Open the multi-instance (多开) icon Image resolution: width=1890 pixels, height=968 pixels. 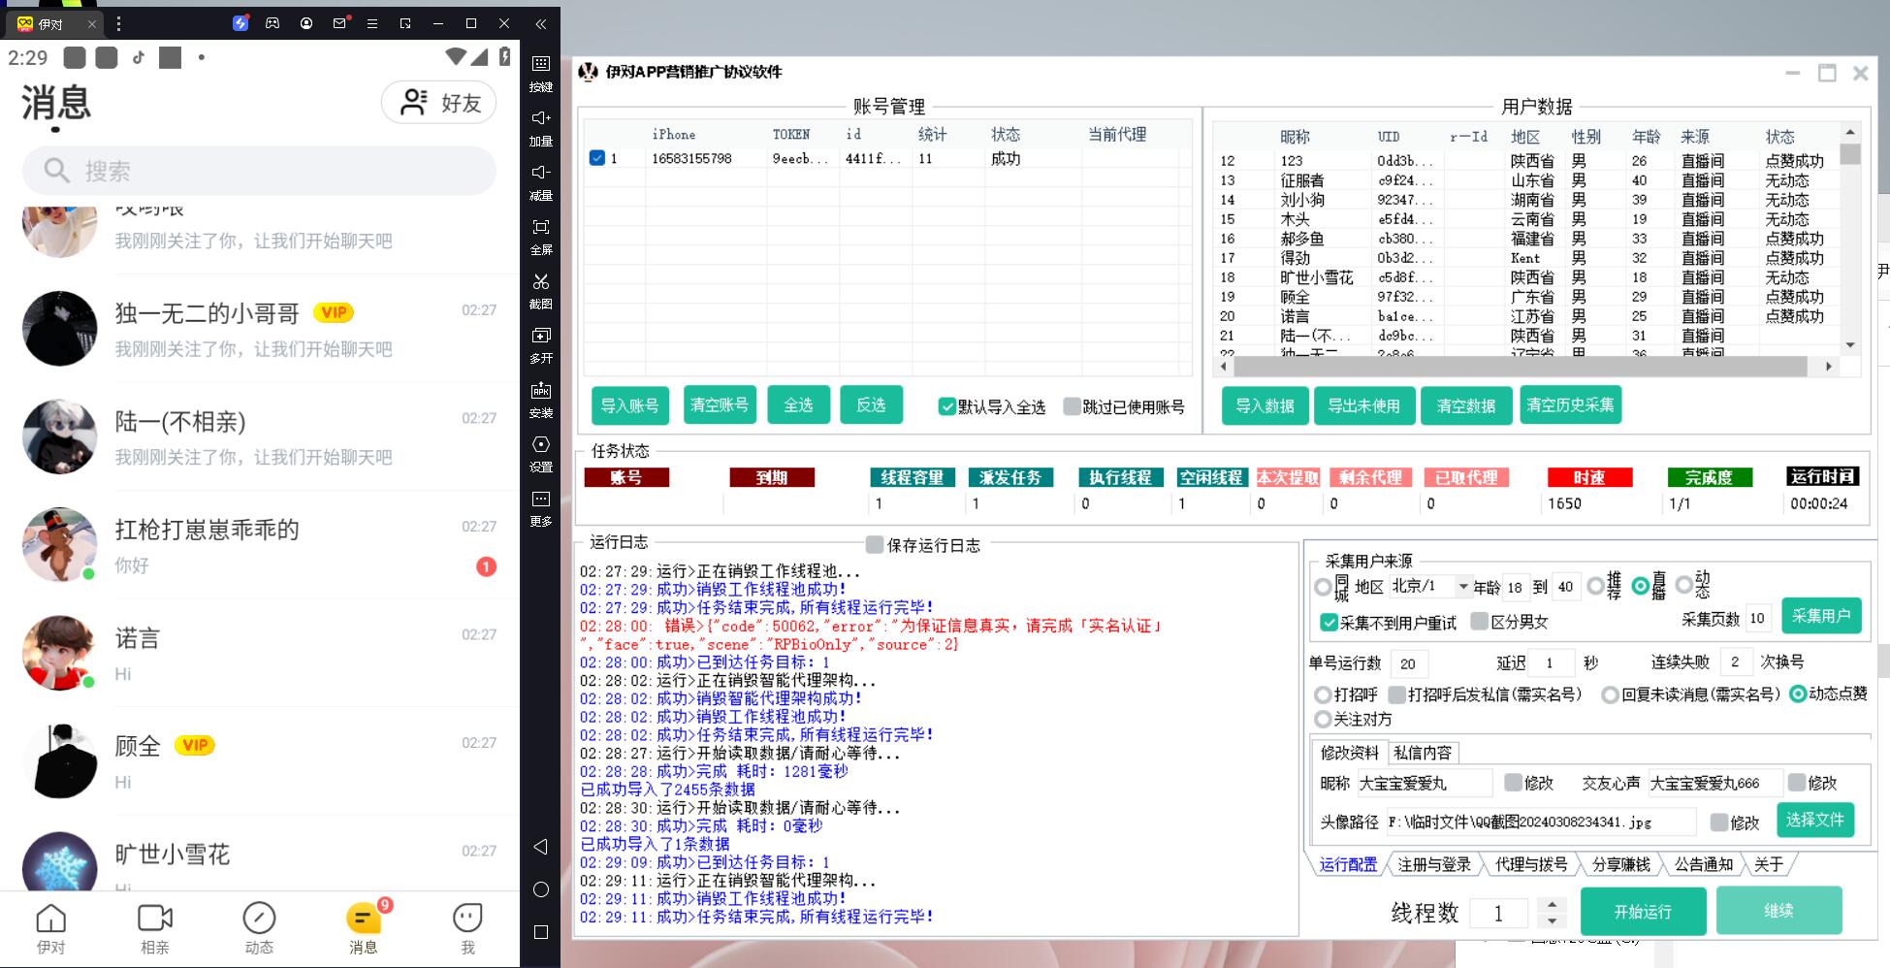[541, 336]
